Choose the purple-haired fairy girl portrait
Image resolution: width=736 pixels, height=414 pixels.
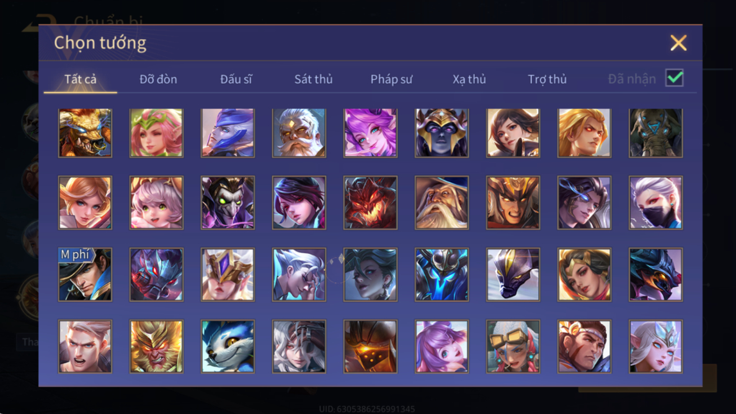pyautogui.click(x=370, y=133)
